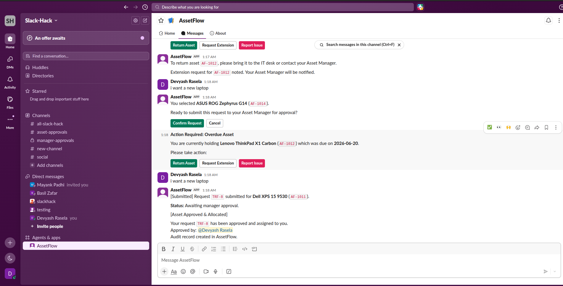Open slash shortcuts in the composer
This screenshot has width=563, height=286.
point(229,271)
